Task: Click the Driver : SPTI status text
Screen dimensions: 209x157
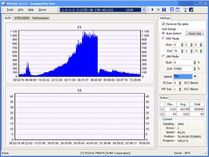Action: click(182, 153)
